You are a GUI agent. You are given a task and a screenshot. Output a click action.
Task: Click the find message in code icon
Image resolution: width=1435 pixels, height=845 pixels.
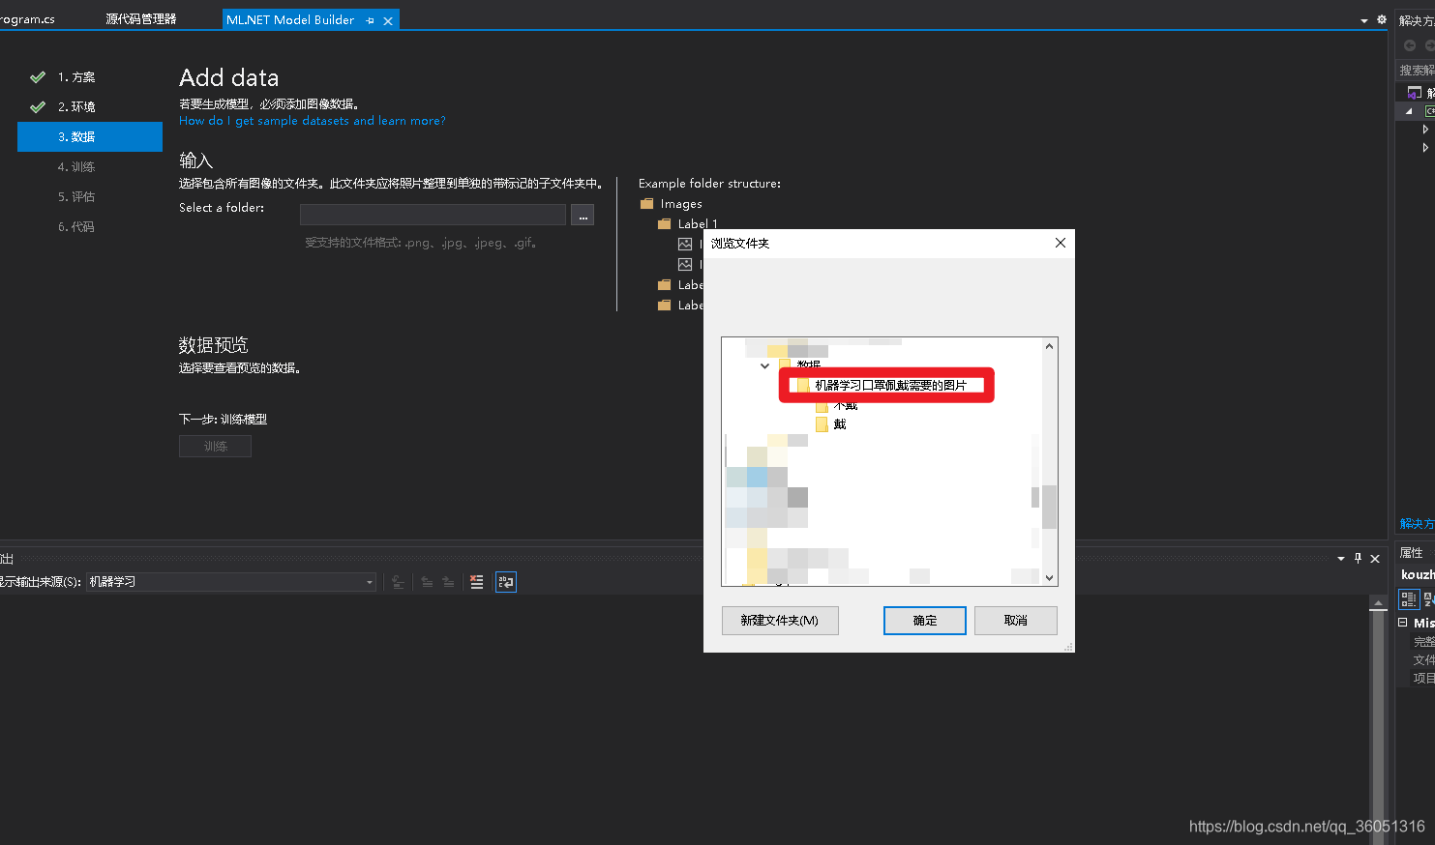pyautogui.click(x=398, y=582)
